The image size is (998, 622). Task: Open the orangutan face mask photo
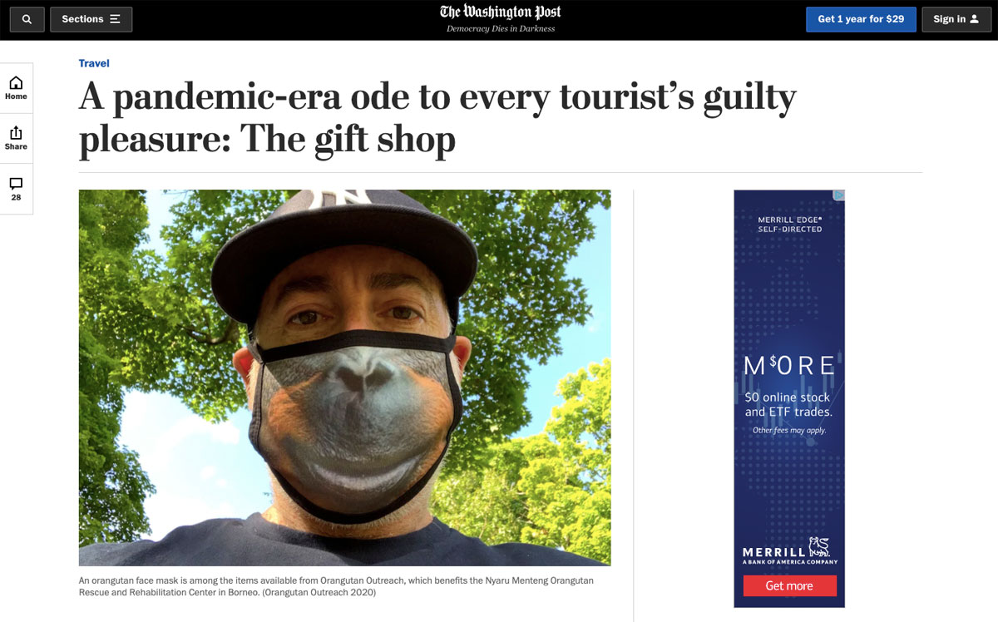pyautogui.click(x=344, y=378)
